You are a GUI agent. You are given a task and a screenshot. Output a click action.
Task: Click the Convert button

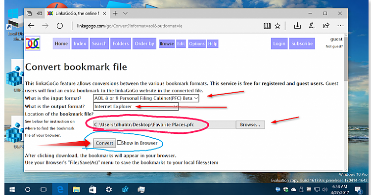point(104,143)
